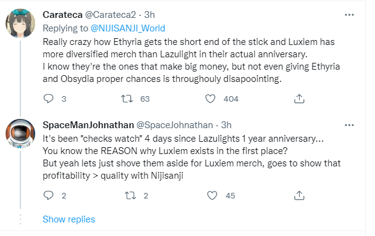Click Carateca's anime avatar
The height and width of the screenshot is (236, 375).
tap(20, 23)
